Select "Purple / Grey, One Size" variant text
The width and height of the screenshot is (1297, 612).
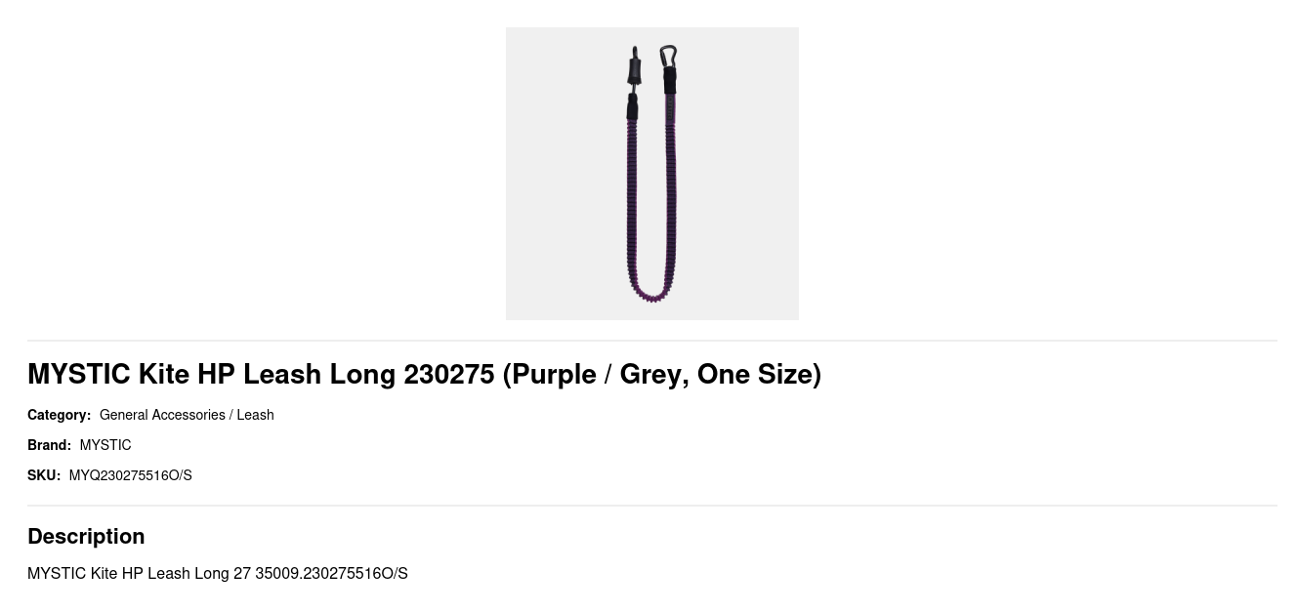(661, 374)
